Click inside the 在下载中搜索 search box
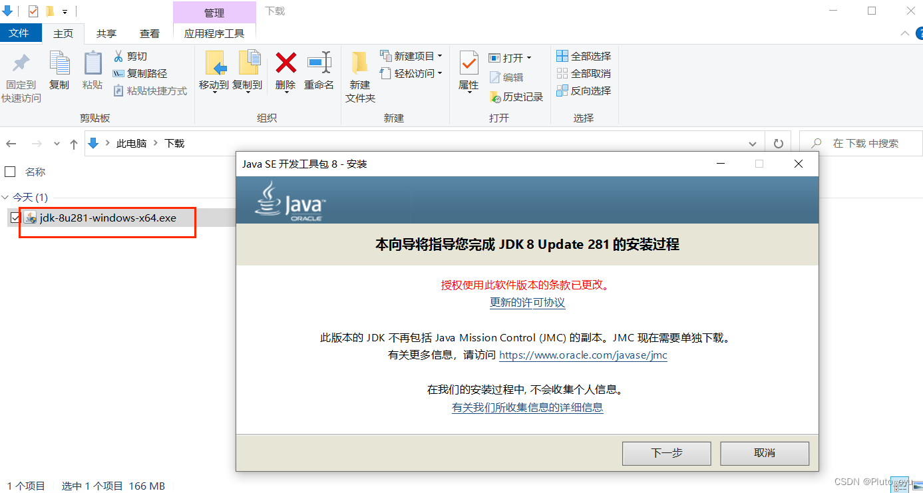This screenshot has height=493, width=923. (x=858, y=143)
